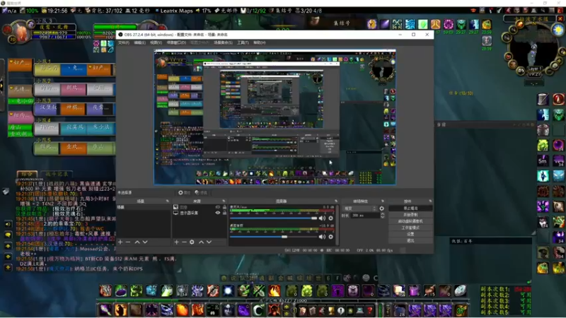Click the flame spell icon on upper action bar
Viewport: 566px width, 318px height.
click(275, 290)
